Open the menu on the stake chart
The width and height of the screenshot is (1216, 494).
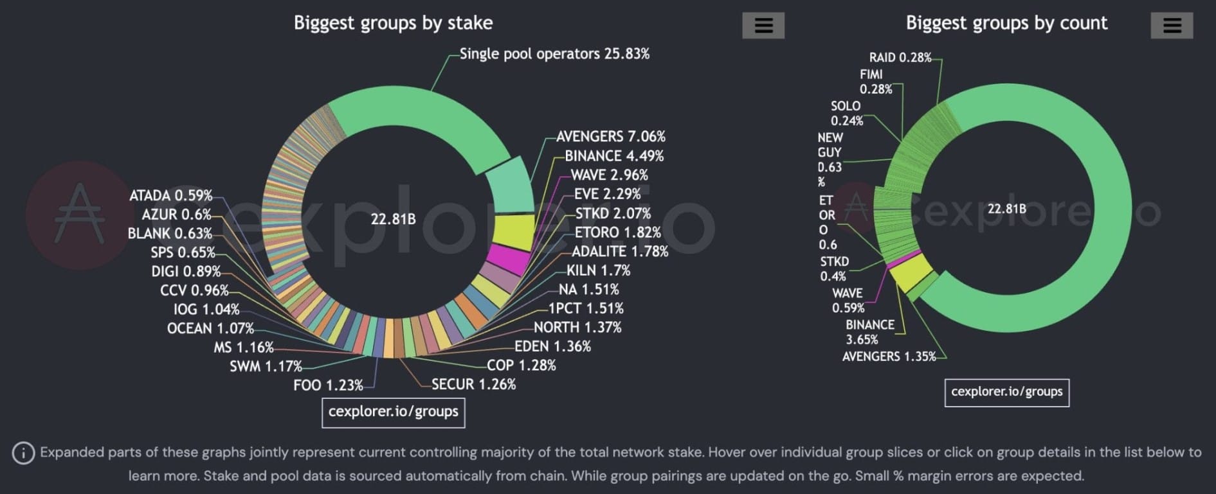pos(763,26)
